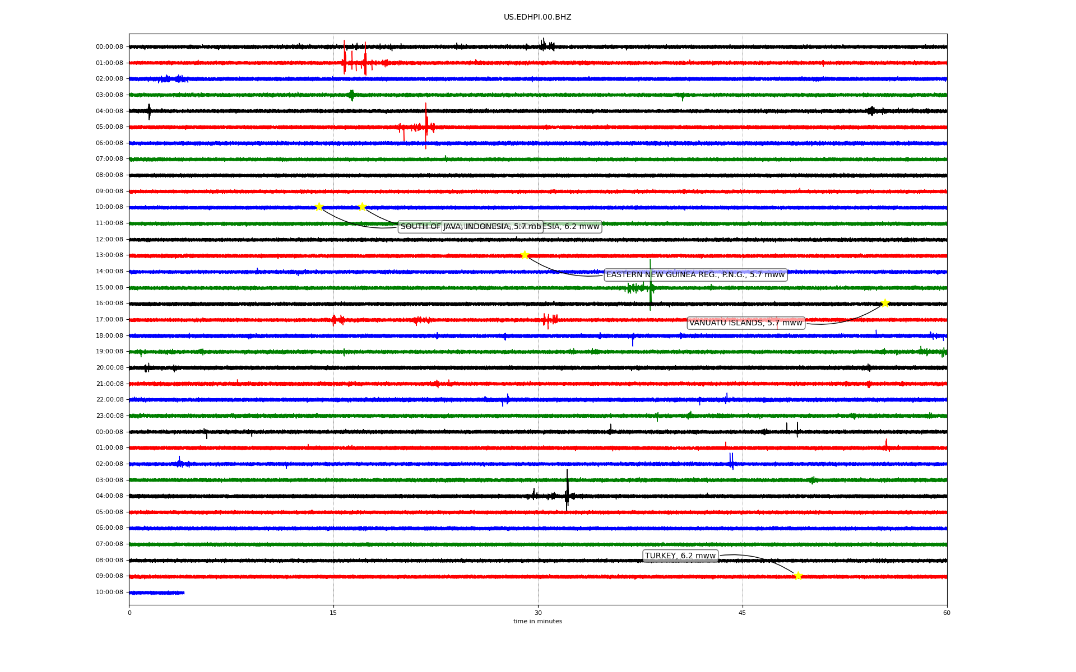Click the x-axis label time in minutes
This screenshot has width=1076, height=672.
click(x=537, y=622)
